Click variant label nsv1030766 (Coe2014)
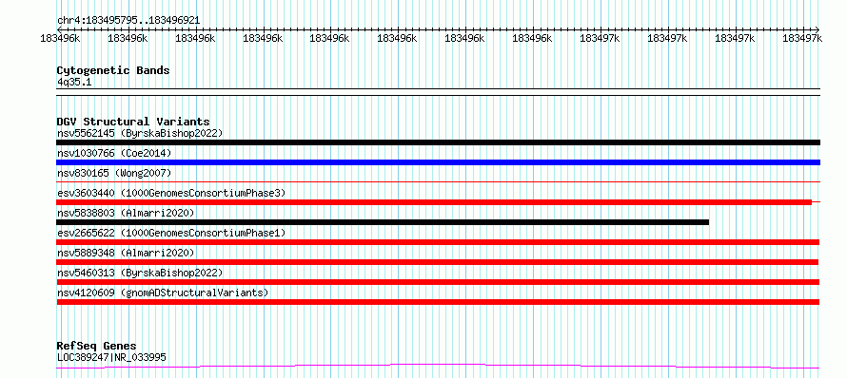 [114, 153]
